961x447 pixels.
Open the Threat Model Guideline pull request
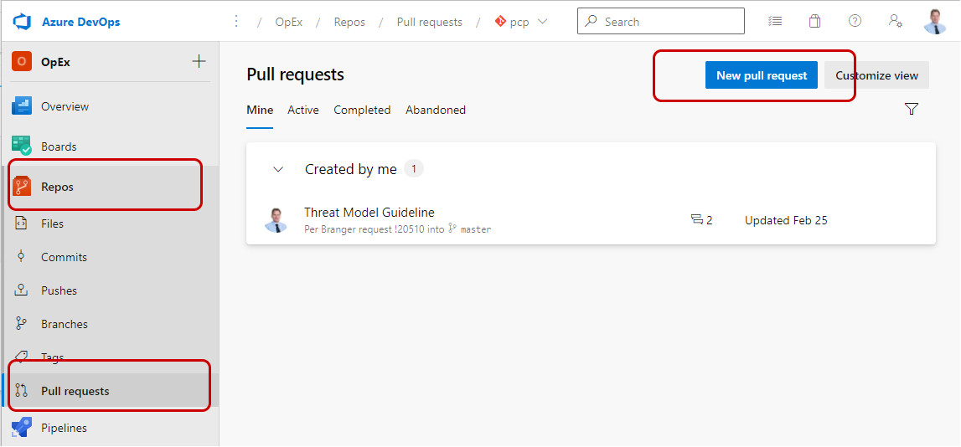click(369, 213)
